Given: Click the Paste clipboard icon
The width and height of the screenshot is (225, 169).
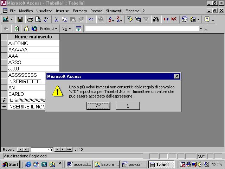Looking at the screenshot, I should (x=73, y=19).
